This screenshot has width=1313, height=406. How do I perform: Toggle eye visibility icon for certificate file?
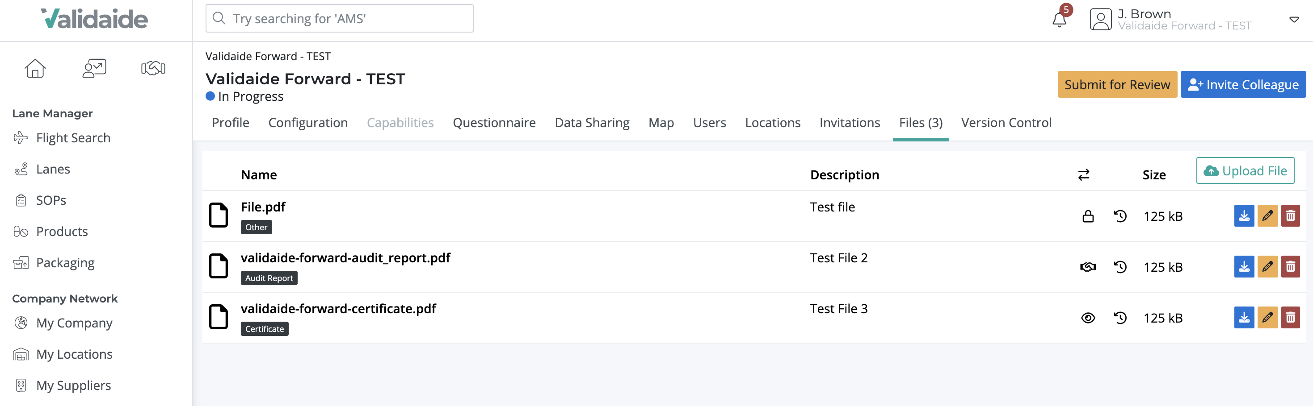1088,318
